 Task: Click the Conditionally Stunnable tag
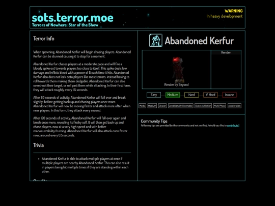(x=181, y=106)
